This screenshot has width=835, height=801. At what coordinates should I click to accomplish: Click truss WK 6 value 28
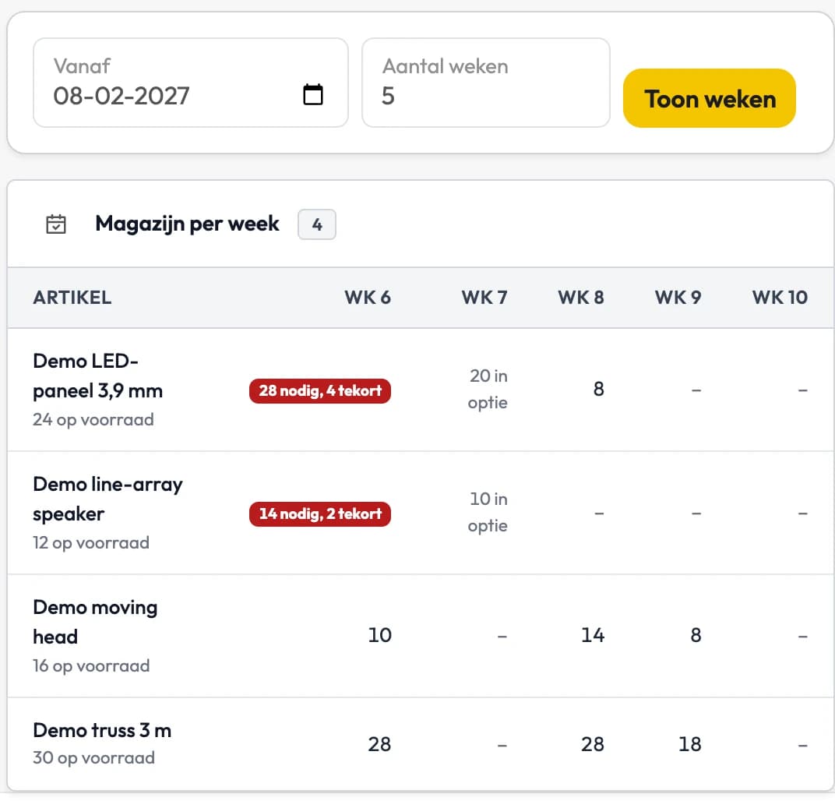click(379, 745)
